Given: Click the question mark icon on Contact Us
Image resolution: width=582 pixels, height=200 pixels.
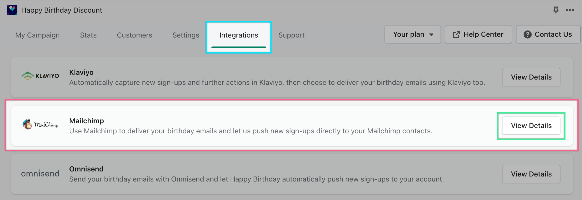Looking at the screenshot, I should tap(527, 34).
